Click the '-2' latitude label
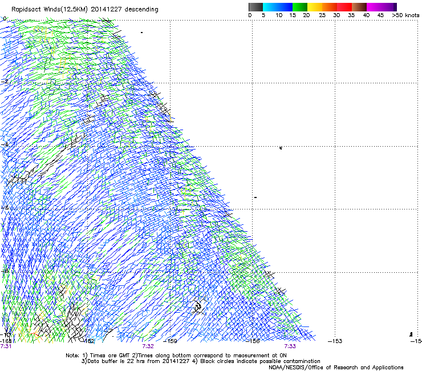The width and height of the screenshot is (422, 371). (5, 82)
